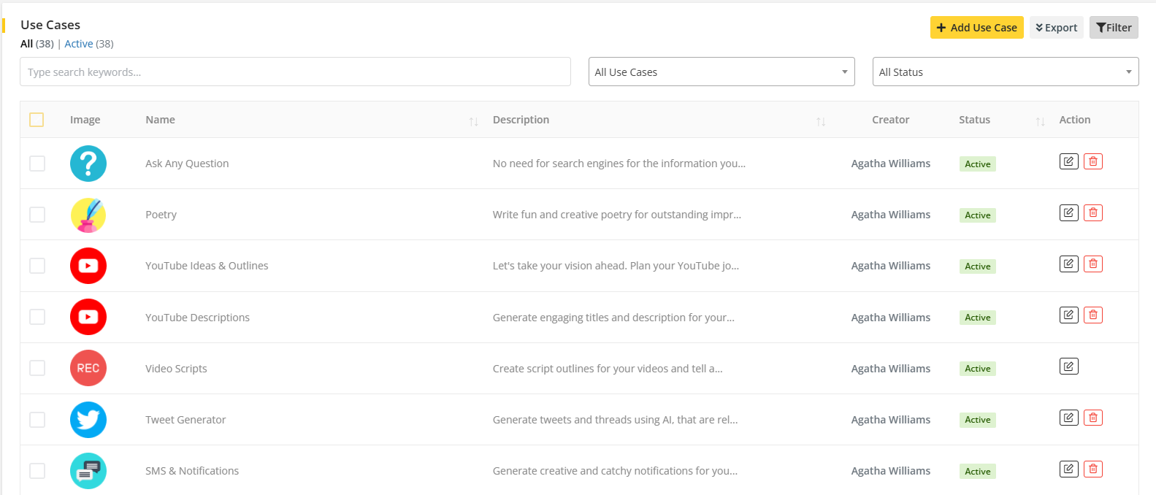
Task: Delete the Poetry use case
Action: (x=1092, y=212)
